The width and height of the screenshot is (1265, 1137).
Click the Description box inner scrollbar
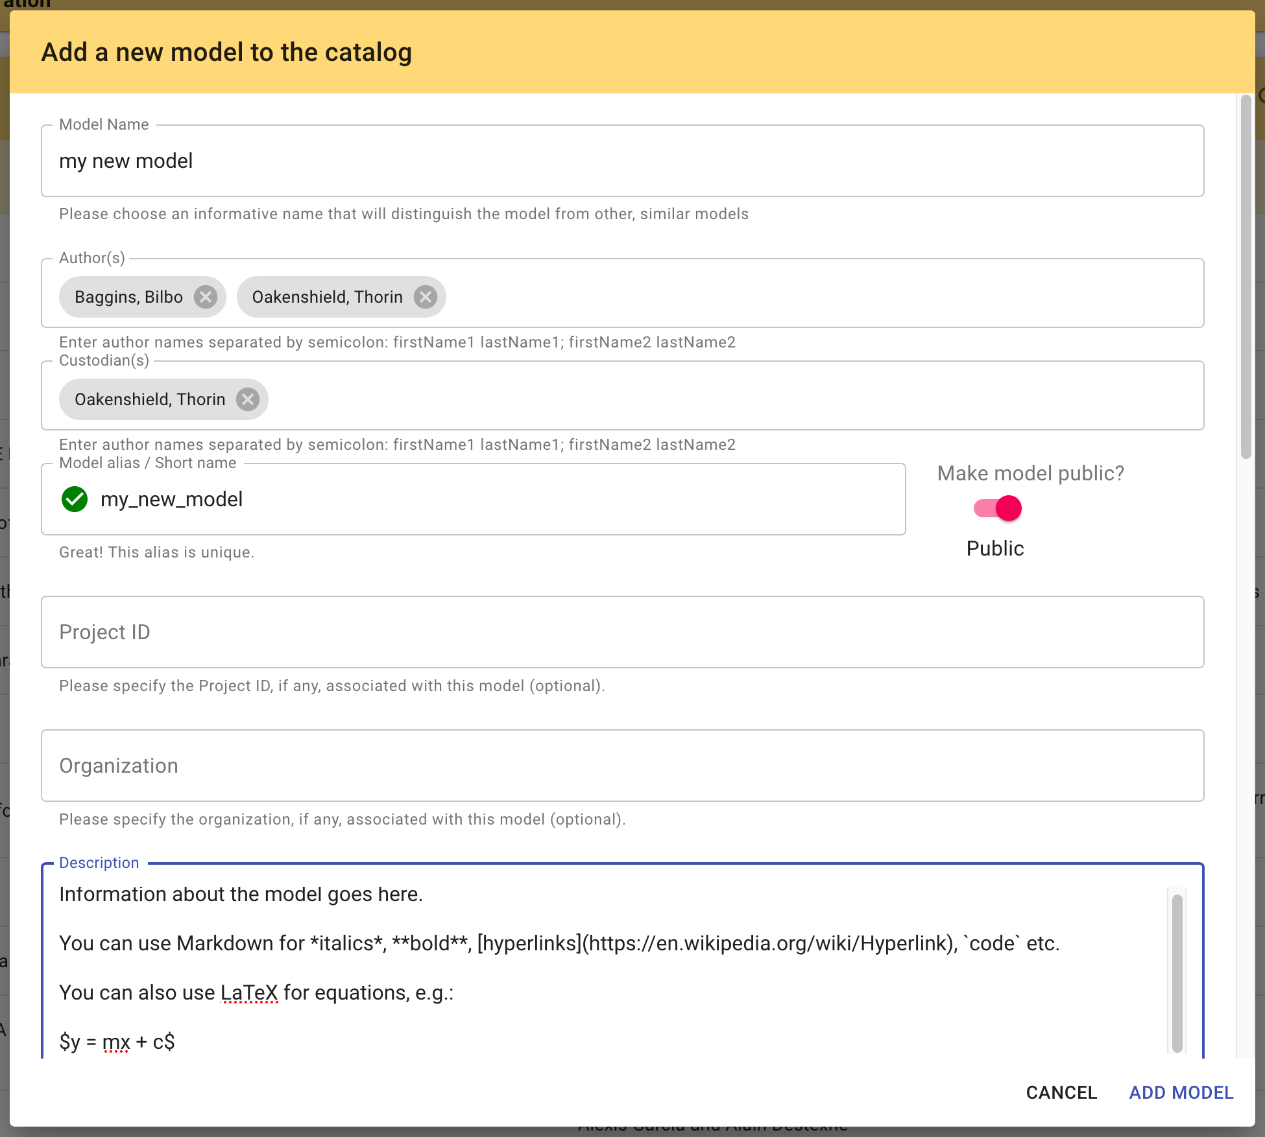(1177, 972)
